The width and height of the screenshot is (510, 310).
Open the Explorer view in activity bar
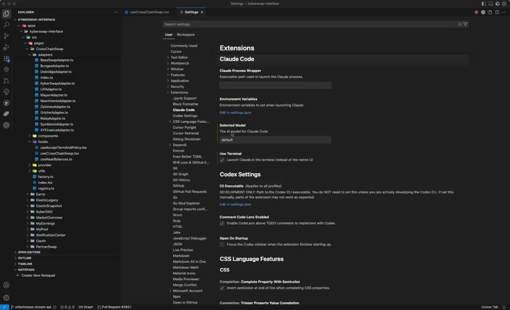click(6, 14)
